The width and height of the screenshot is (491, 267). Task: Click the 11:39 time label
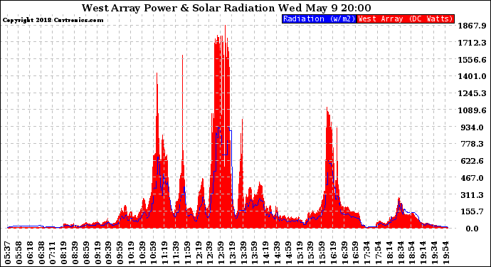[x=176, y=253]
